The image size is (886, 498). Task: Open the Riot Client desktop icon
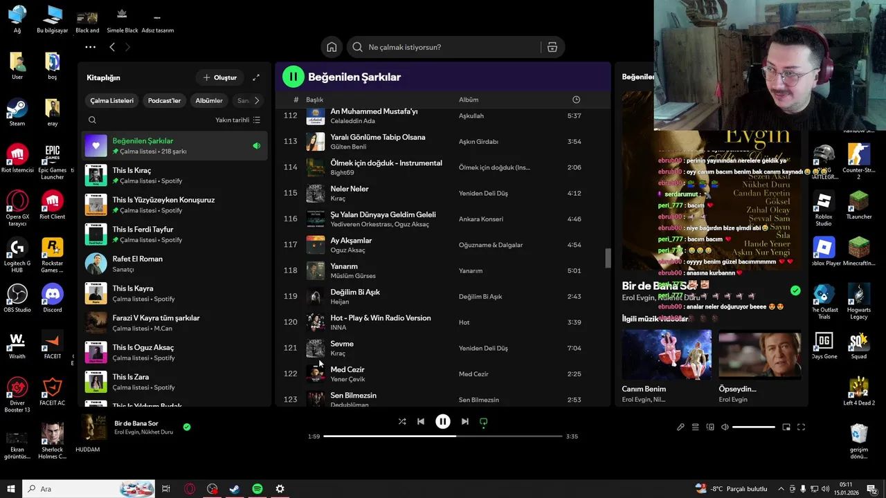[53, 205]
